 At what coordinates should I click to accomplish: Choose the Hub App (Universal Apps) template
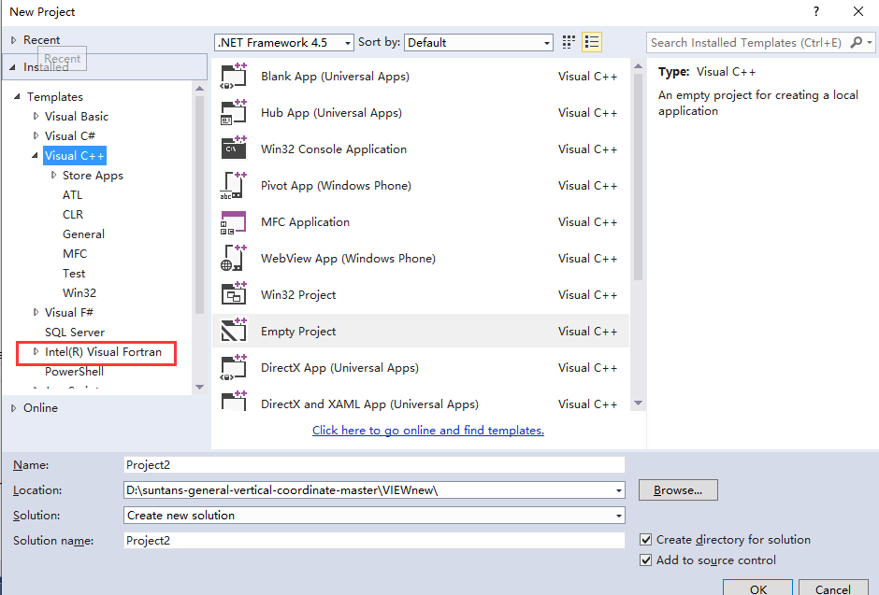coord(233,112)
